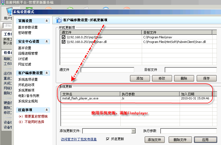Click the 源文件 column header
Viewport: 221px width, 145px height.
pyautogui.click(x=101, y=33)
